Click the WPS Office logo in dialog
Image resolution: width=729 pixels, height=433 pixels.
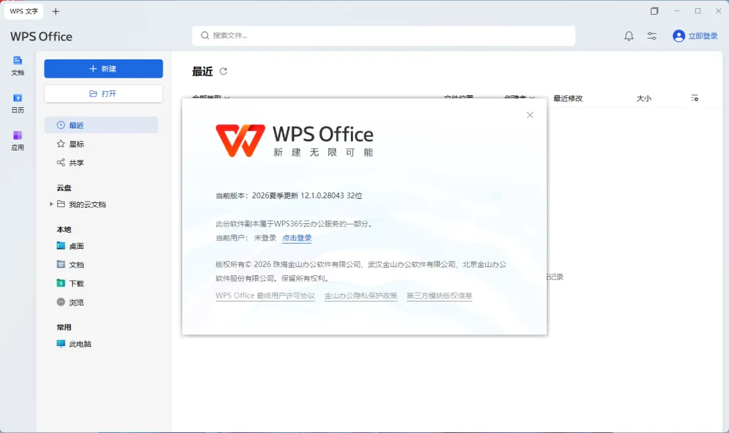[294, 140]
